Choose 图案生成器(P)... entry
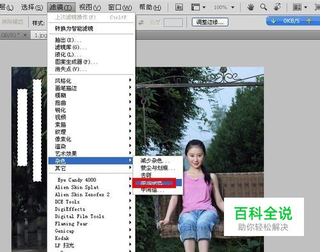The image size is (320, 252). coord(92,62)
